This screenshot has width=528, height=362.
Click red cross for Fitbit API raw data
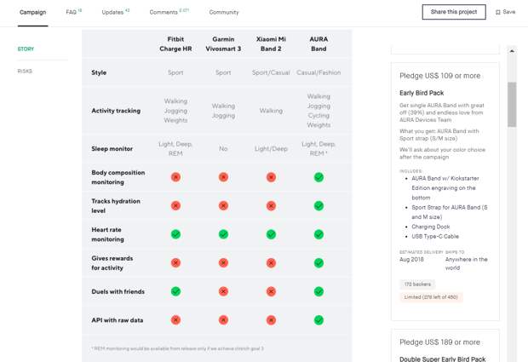[175, 320]
